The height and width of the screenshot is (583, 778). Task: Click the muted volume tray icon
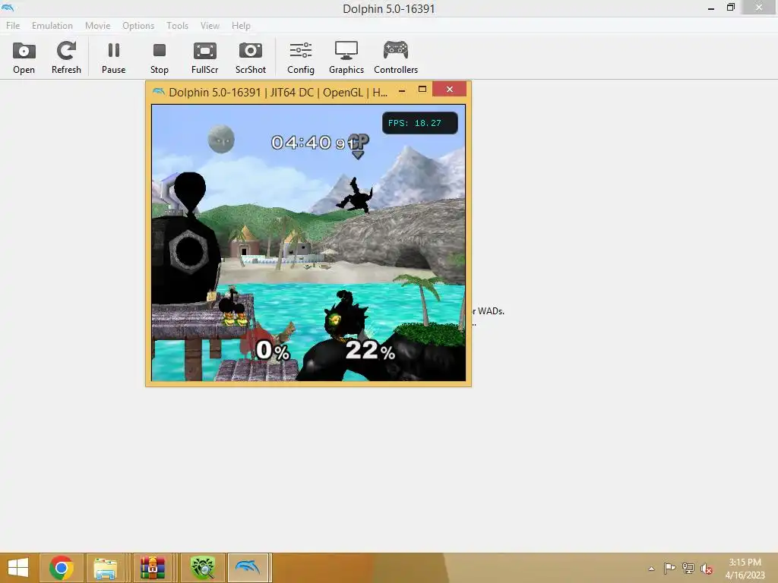coord(706,568)
